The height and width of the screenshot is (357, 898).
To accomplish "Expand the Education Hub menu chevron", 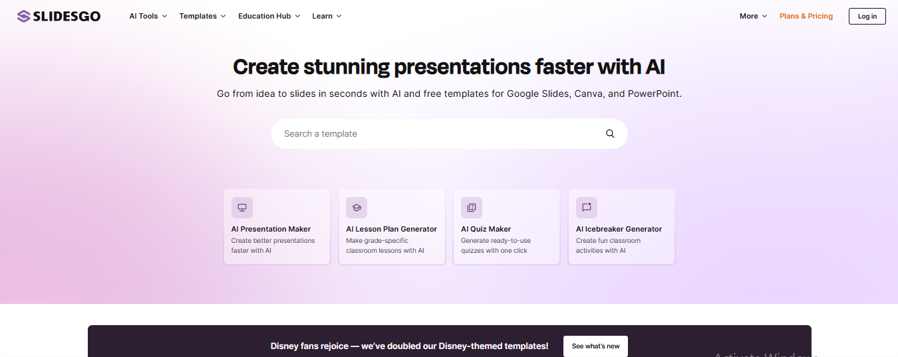I will pyautogui.click(x=297, y=16).
